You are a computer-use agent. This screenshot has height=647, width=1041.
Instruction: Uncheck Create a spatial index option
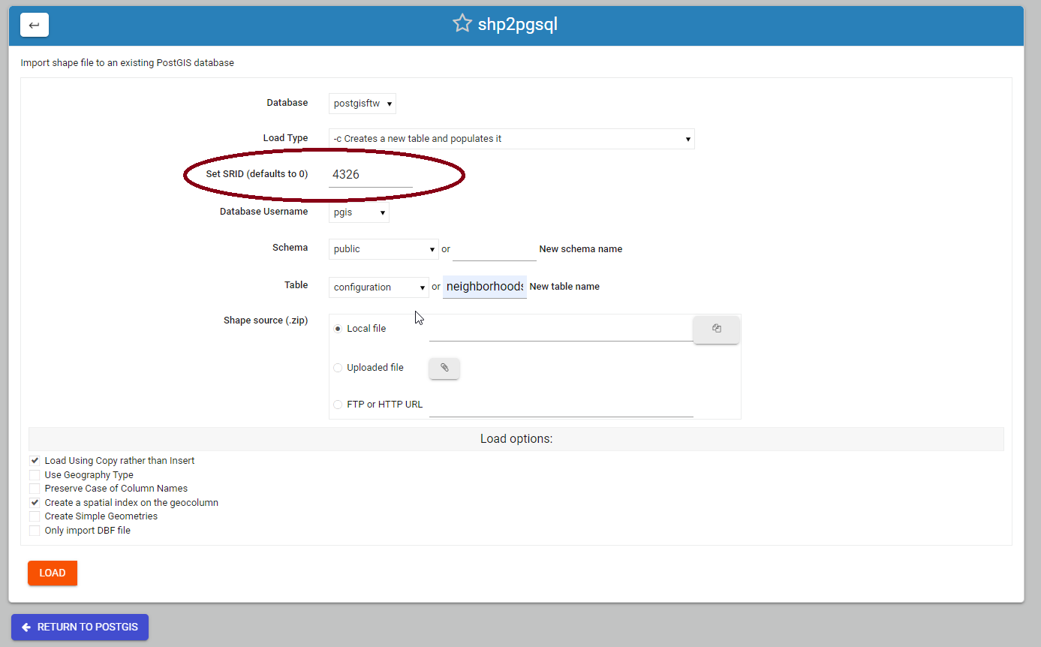tap(35, 503)
